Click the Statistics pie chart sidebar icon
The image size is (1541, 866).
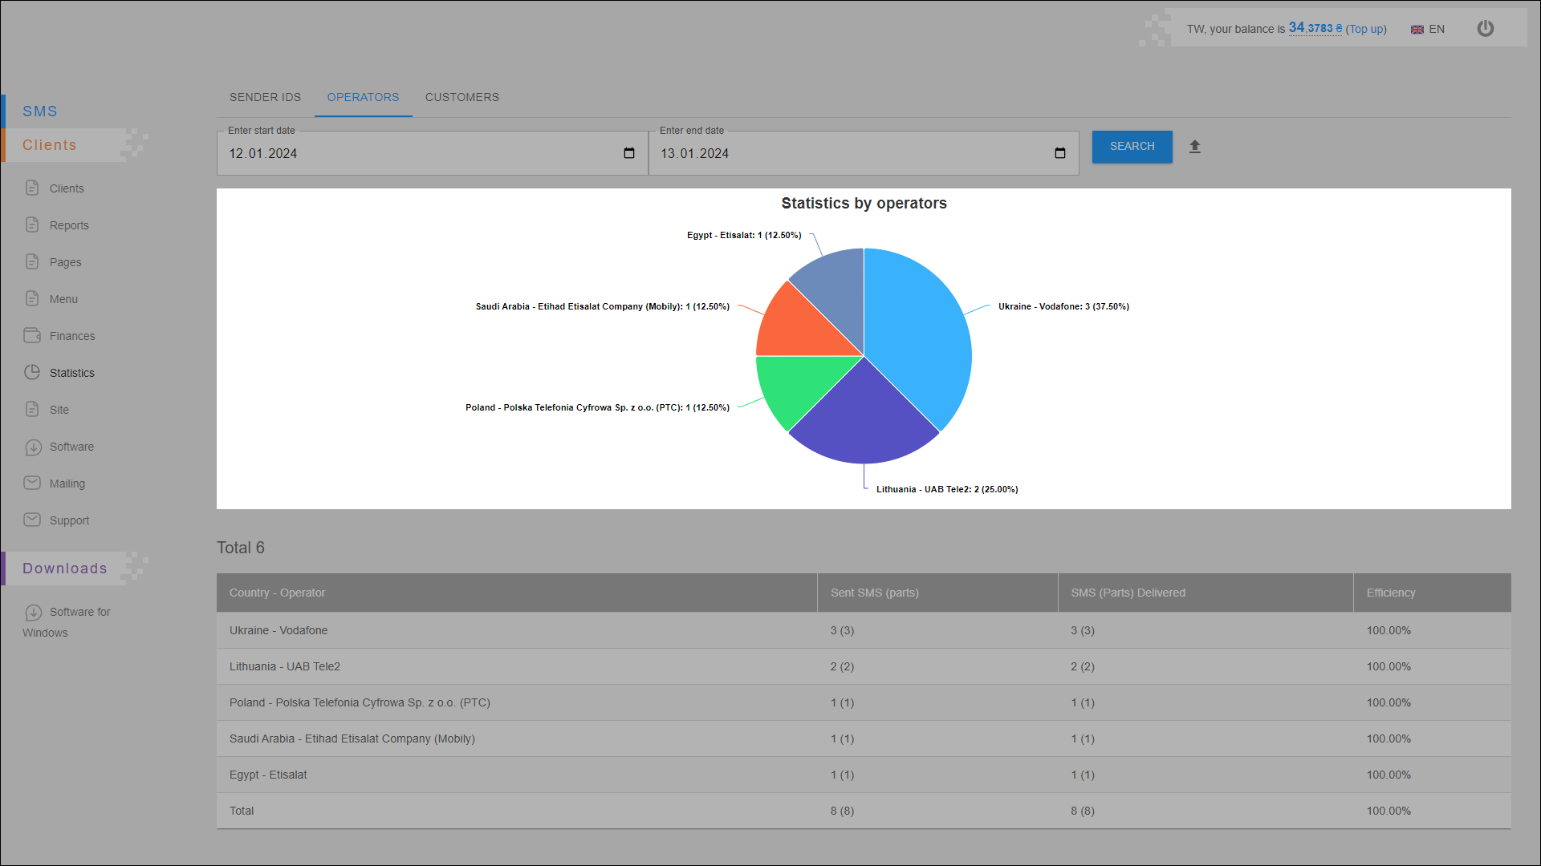pos(32,372)
